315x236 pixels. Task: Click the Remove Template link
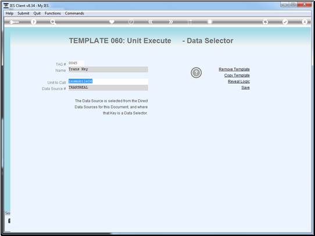point(234,69)
